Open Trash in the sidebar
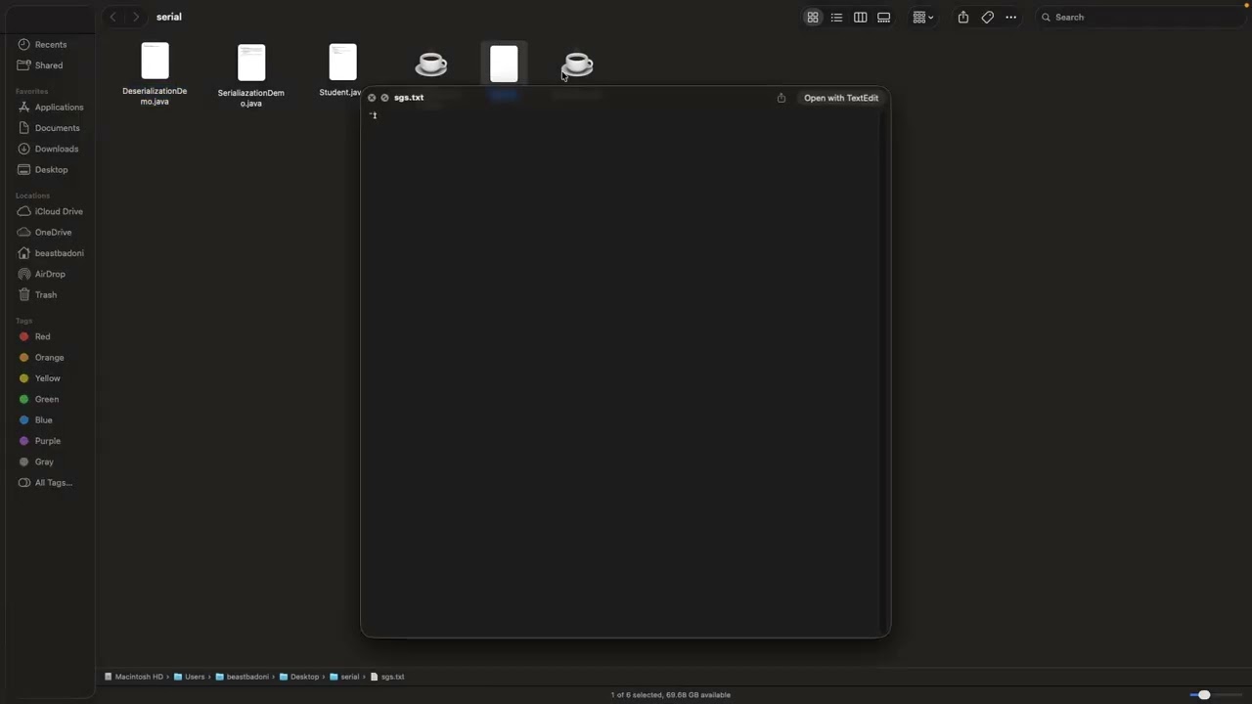The width and height of the screenshot is (1252, 704). pos(45,294)
